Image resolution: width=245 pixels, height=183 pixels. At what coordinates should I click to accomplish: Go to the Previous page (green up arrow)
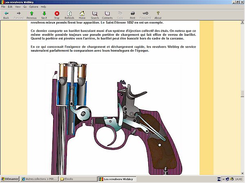click(31, 13)
